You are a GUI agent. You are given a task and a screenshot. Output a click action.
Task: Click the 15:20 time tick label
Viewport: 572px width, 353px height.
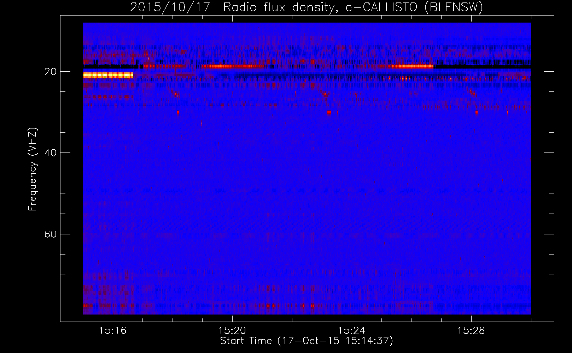(x=232, y=330)
